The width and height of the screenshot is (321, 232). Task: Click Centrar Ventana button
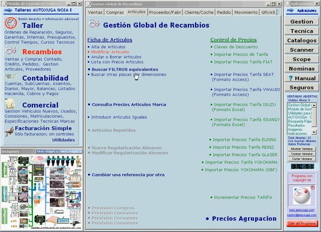(x=301, y=154)
